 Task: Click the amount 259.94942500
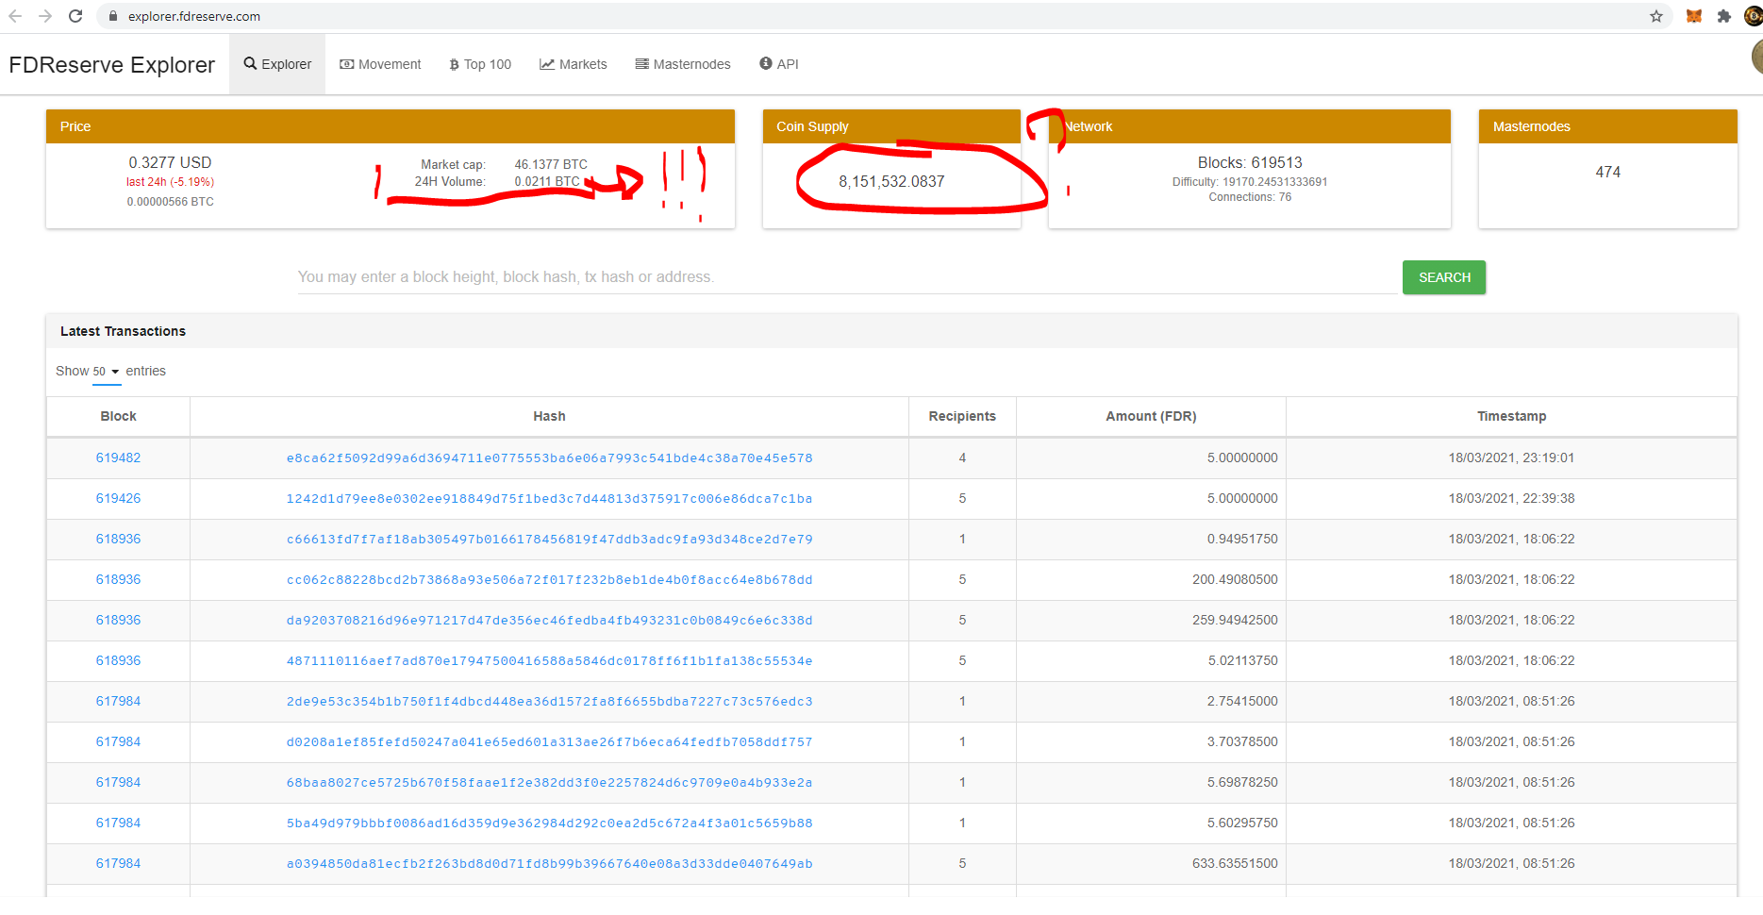[1235, 620]
